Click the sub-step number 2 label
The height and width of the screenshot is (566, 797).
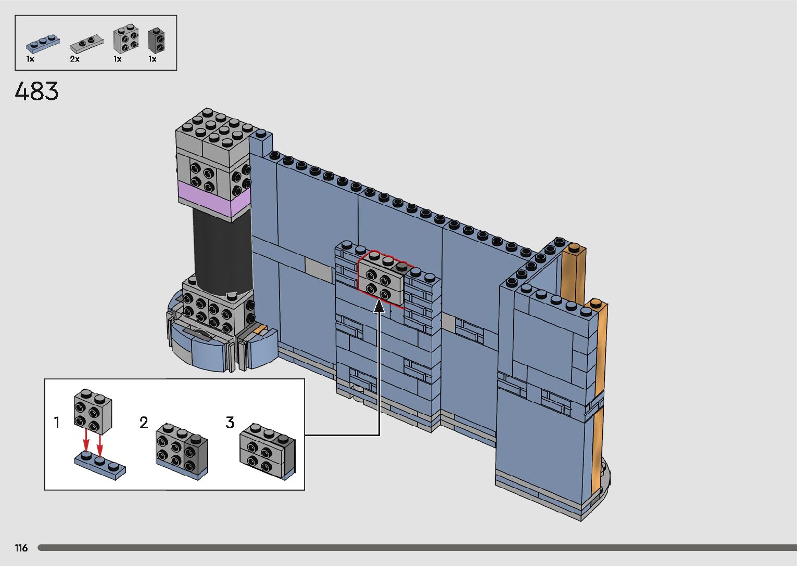144,423
